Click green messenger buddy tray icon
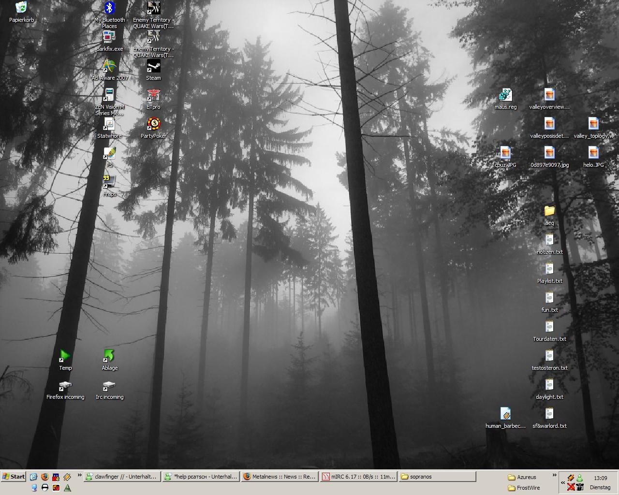This screenshot has width=619, height=495. (579, 478)
